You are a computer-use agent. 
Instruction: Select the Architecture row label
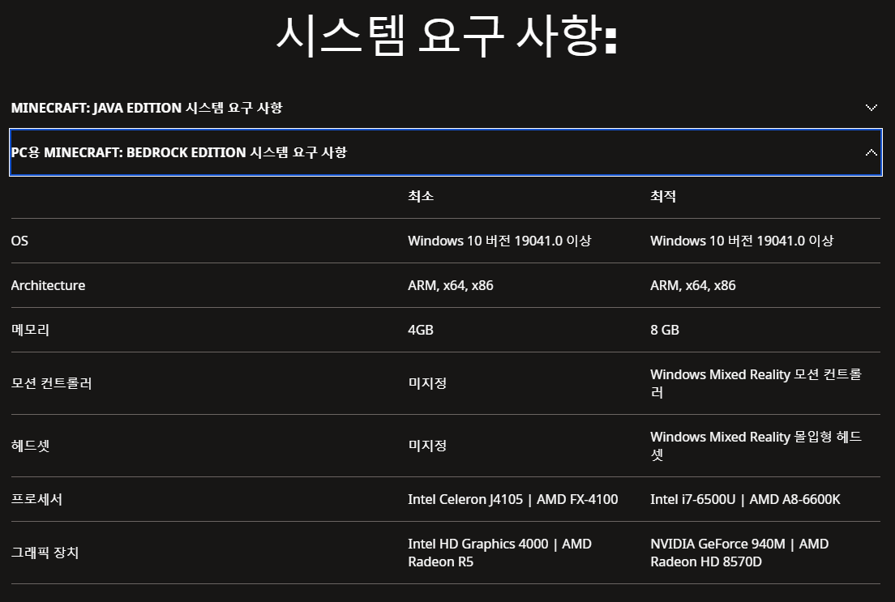pos(48,285)
